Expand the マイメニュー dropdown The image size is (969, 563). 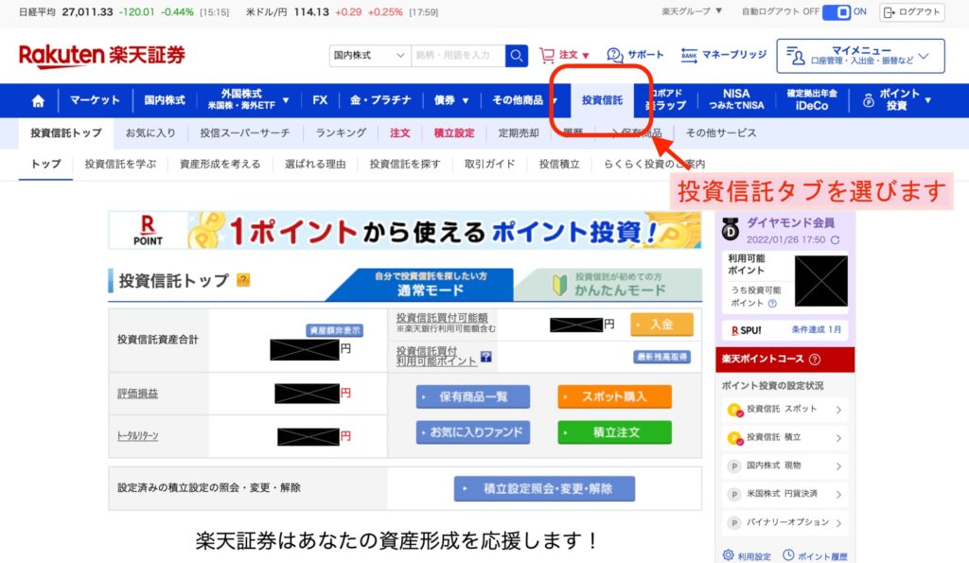tap(860, 56)
